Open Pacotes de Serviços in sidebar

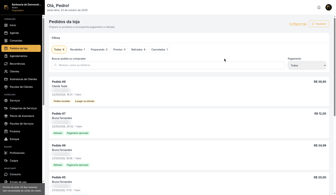21,124
